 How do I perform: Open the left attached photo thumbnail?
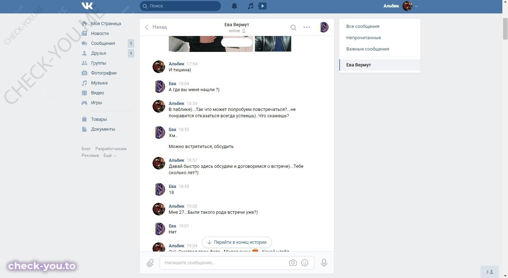coord(211,44)
